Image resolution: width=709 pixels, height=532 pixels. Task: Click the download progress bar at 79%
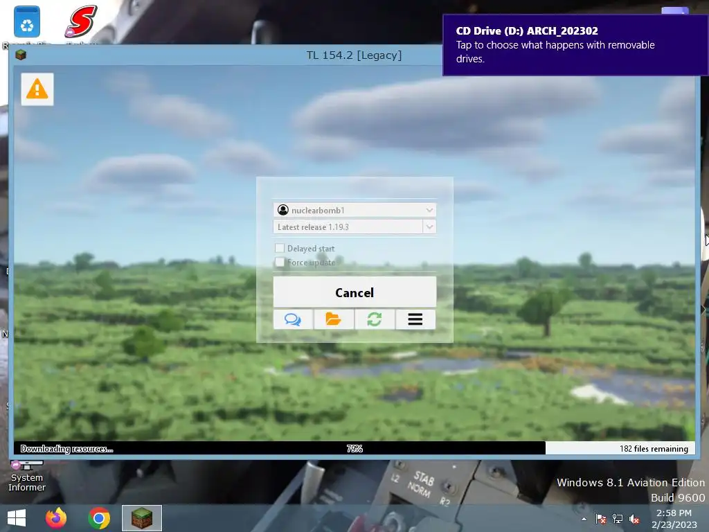point(354,448)
